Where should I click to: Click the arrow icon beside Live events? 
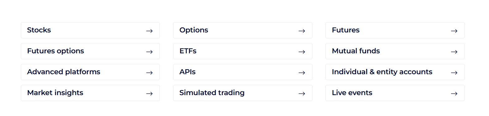(454, 94)
